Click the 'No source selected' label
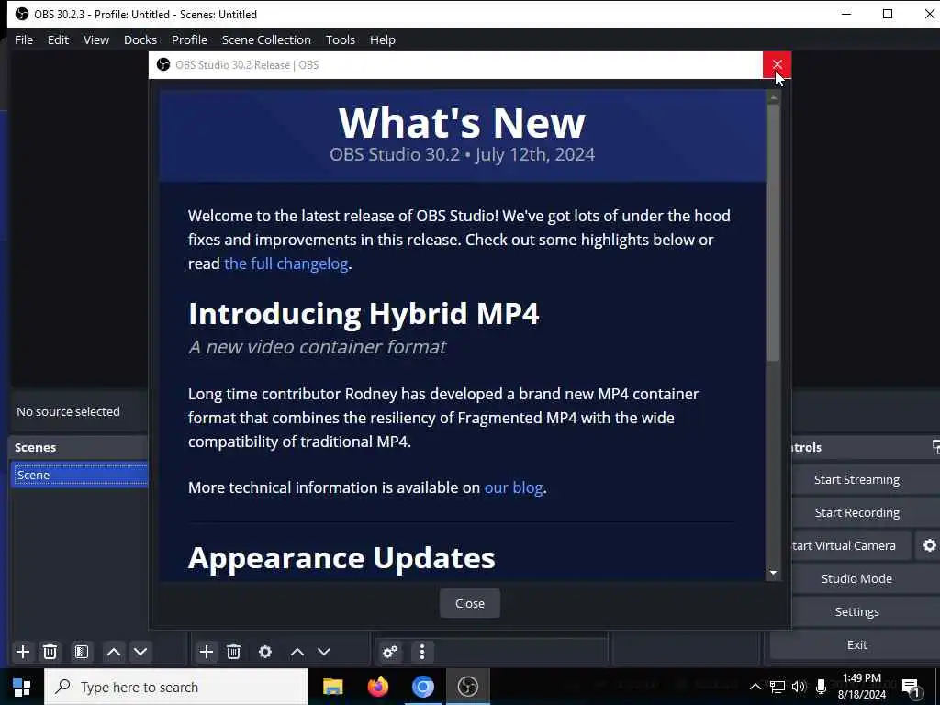 click(x=68, y=412)
